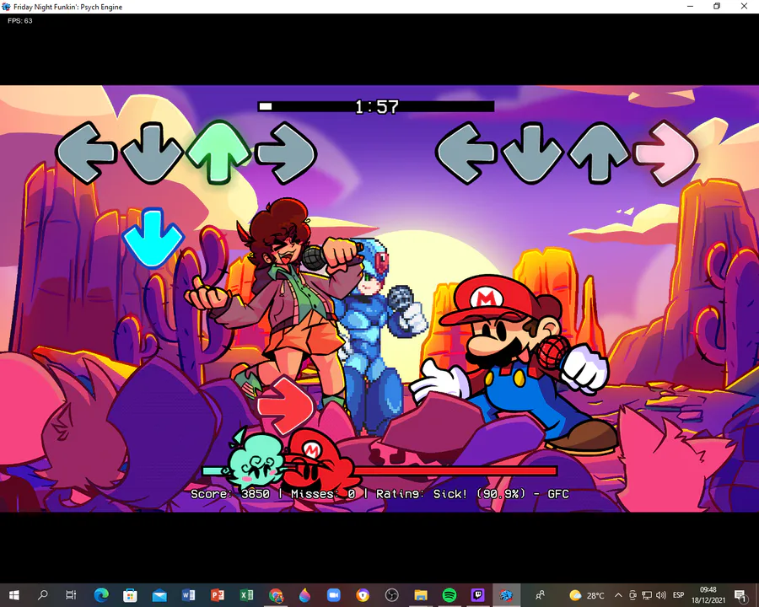Click the FPS: 63 counter

click(20, 21)
